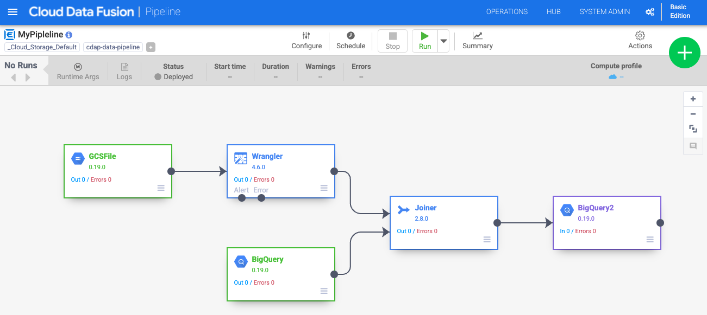The width and height of the screenshot is (707, 315).
Task: Open Configure pipeline settings
Action: click(x=306, y=41)
